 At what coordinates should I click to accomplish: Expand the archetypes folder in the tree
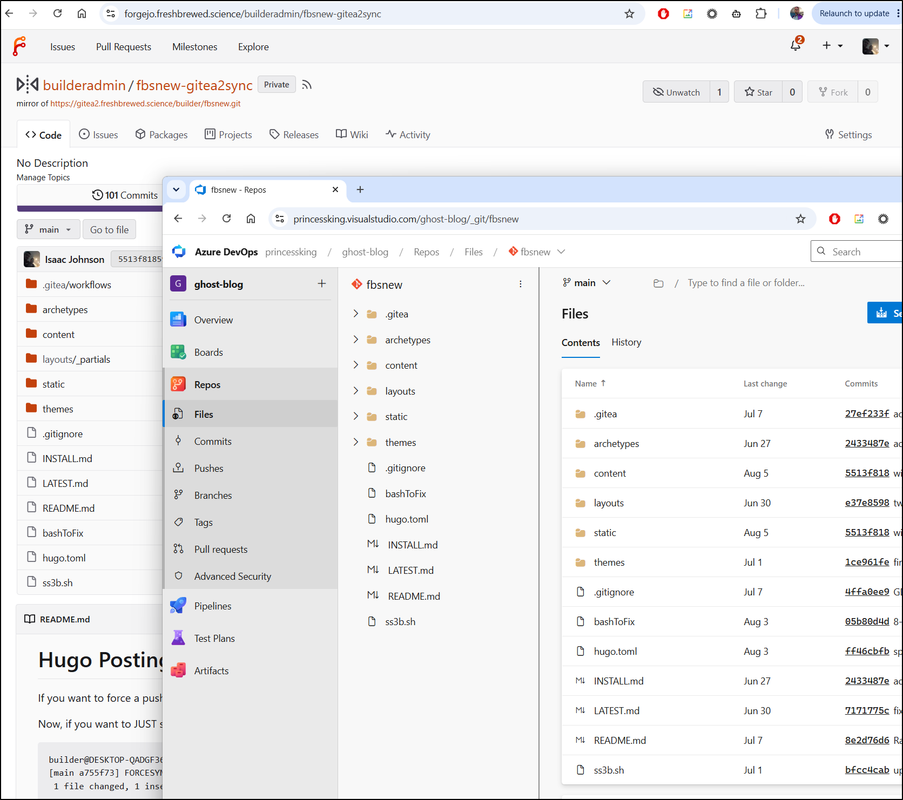[355, 340]
